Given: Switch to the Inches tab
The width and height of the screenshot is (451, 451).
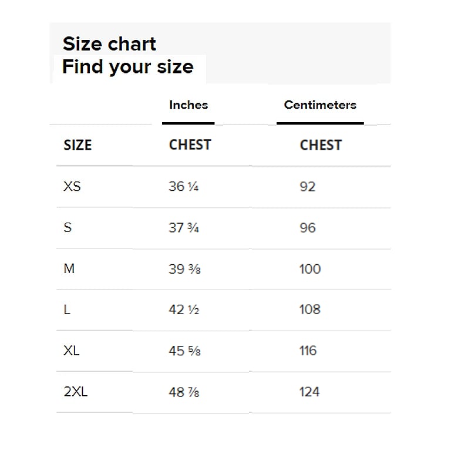Looking at the screenshot, I should [189, 106].
